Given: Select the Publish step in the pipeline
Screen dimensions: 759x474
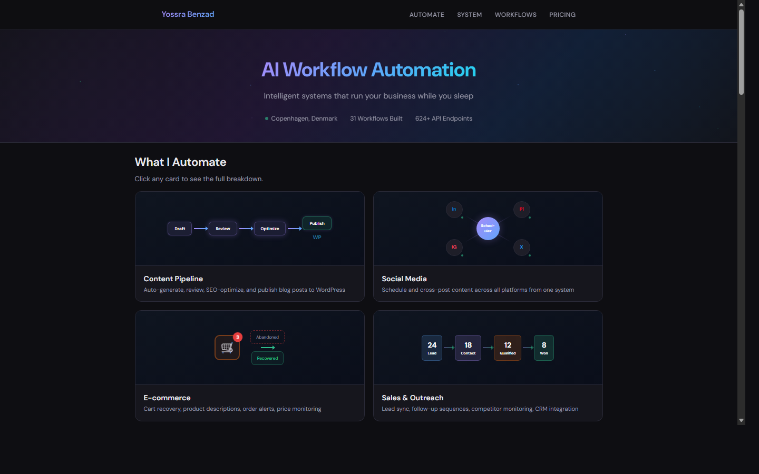Looking at the screenshot, I should tap(317, 223).
